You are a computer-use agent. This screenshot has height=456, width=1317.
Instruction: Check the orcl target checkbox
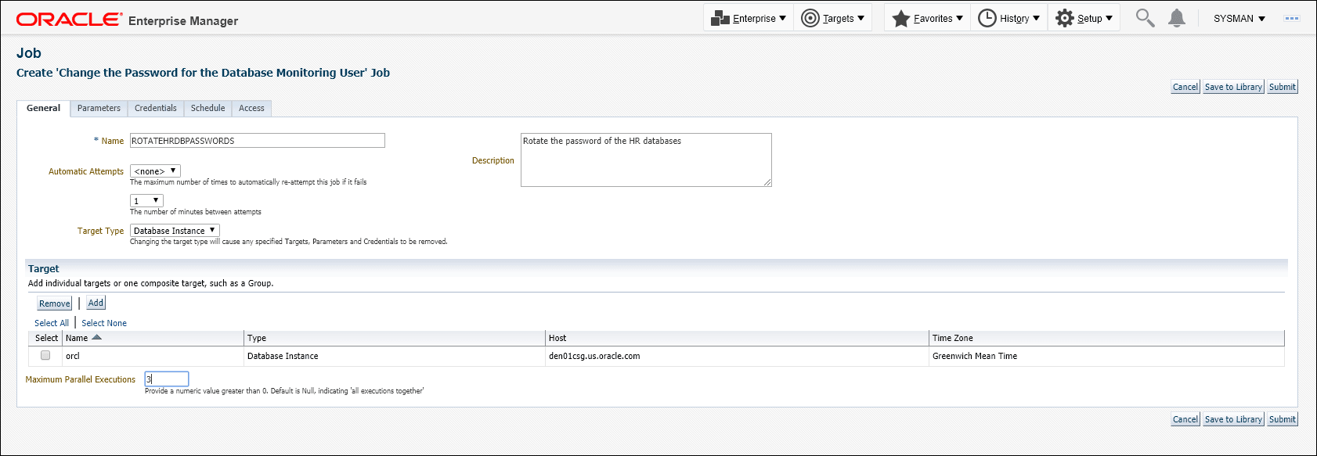click(45, 355)
